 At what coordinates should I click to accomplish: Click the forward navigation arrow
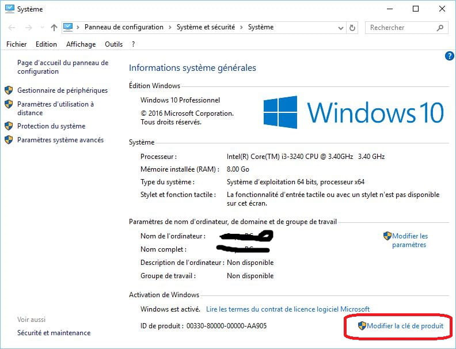29,28
